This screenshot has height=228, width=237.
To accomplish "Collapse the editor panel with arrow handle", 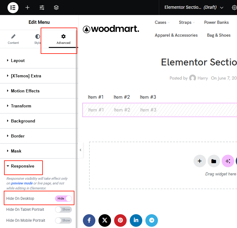I will click(x=80, y=150).
